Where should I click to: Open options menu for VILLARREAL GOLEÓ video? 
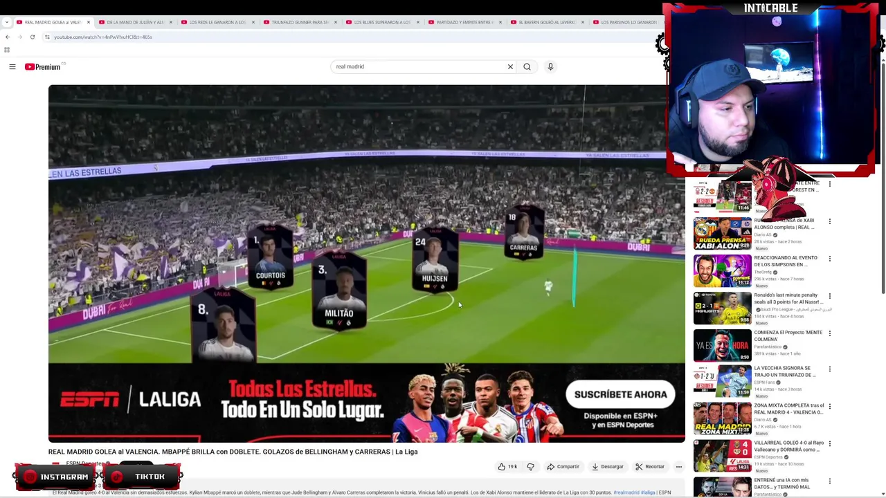[830, 444]
